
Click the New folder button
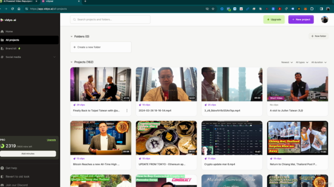coord(319,36)
